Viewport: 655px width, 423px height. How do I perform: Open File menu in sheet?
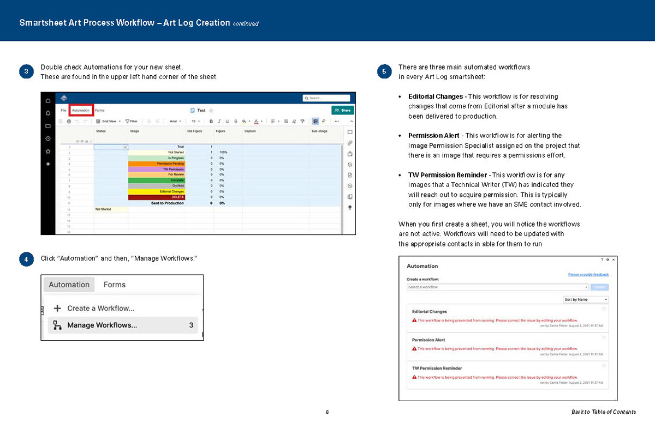[x=63, y=110]
